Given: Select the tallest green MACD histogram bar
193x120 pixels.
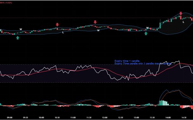Looking at the screenshot, I should point(162,103).
